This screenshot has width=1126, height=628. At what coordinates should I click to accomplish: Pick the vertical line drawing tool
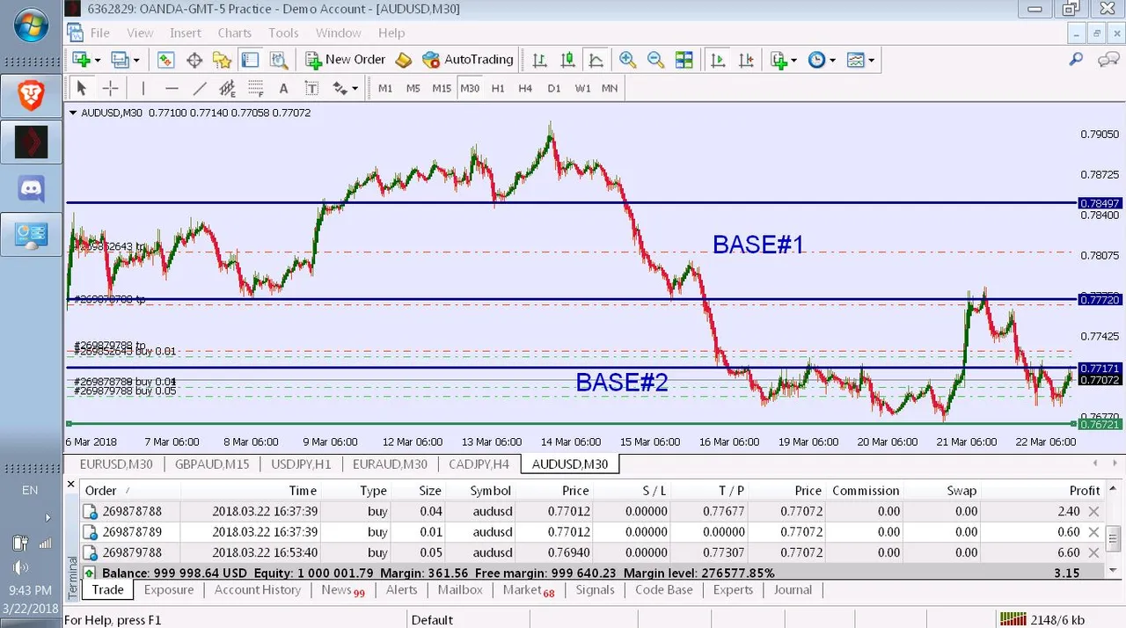143,88
